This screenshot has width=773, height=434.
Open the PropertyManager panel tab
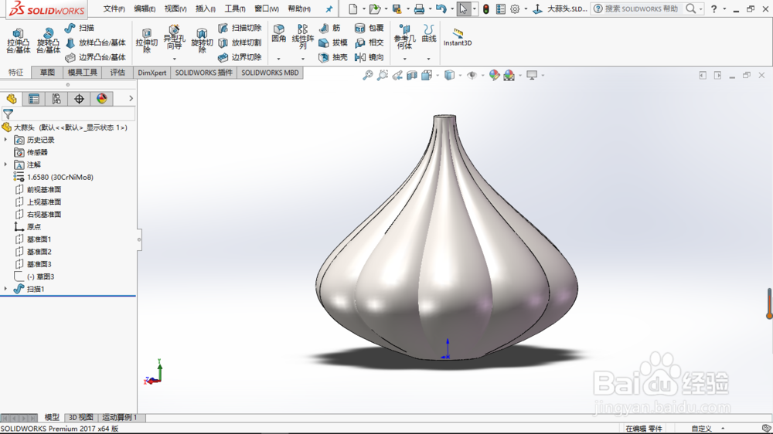(33, 99)
